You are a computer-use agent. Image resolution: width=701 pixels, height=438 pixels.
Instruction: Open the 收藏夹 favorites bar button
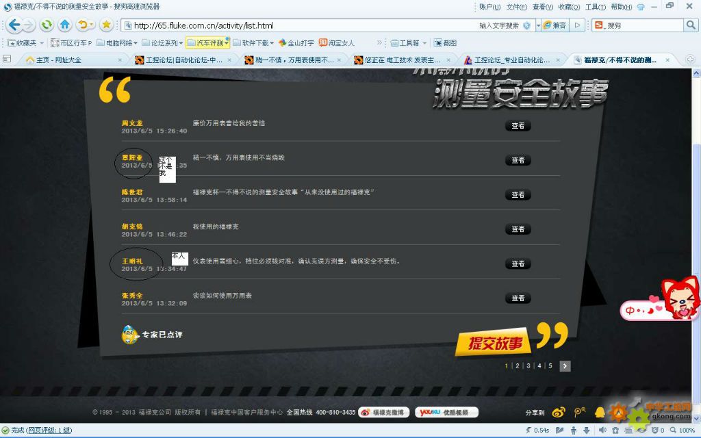pyautogui.click(x=25, y=43)
